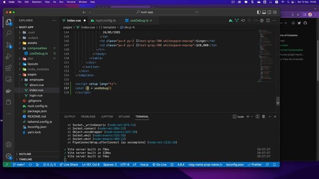Click the editor minimap

click(266, 56)
